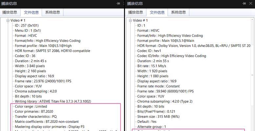
Task: Switch to 系统信息 tab in HDR10 panel
Action: click(53, 12)
